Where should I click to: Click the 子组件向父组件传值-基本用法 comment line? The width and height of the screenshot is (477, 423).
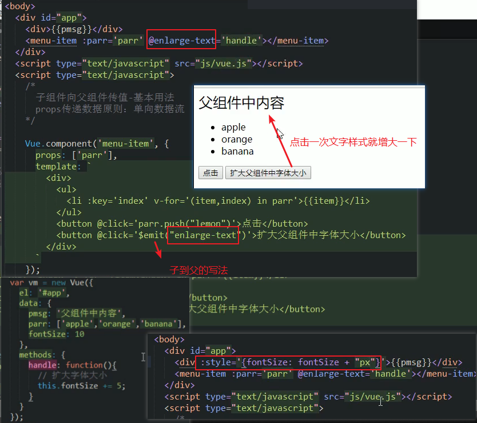(x=105, y=97)
